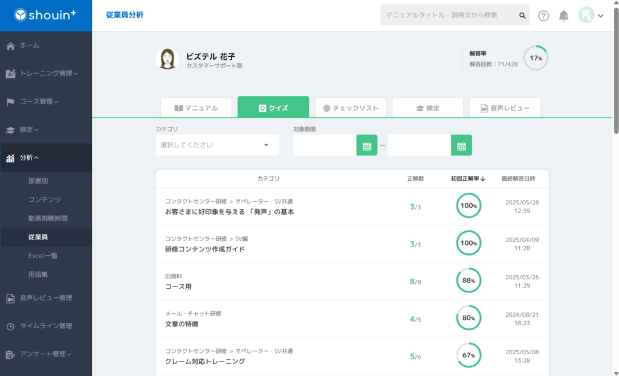Click the search magnifier icon
The height and width of the screenshot is (376, 619).
[522, 16]
